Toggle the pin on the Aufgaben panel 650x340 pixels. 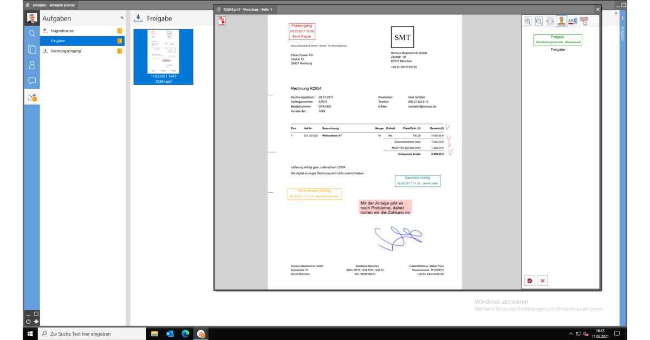pos(121,18)
